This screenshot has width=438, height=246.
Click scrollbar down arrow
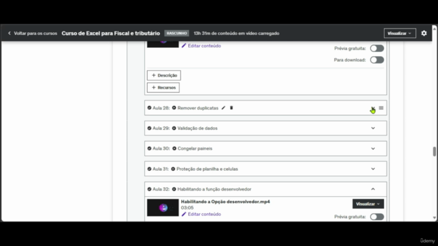pos(435,218)
